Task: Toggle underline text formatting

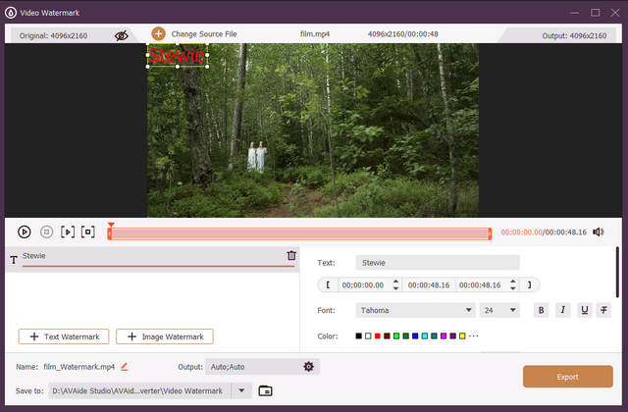Action: pos(584,310)
